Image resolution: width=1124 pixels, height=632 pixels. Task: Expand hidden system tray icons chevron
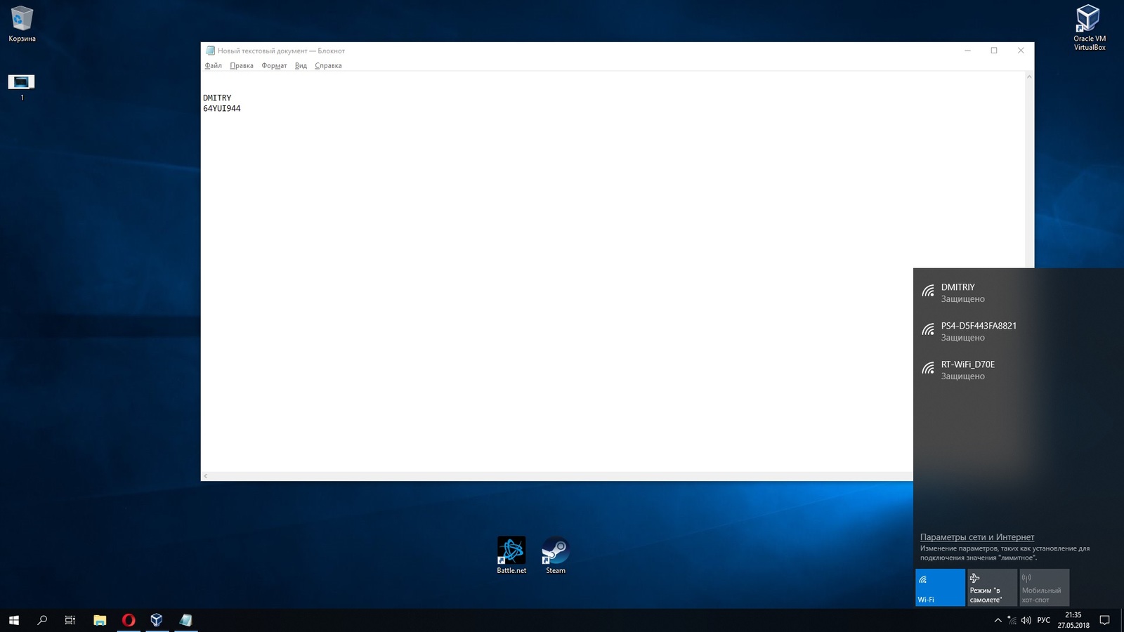[x=998, y=620]
